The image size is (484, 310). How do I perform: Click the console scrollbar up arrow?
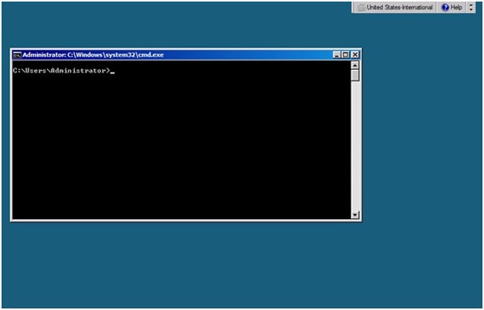tap(355, 65)
